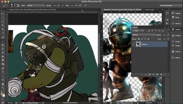Toggle Quick Mask mode

[3, 99]
